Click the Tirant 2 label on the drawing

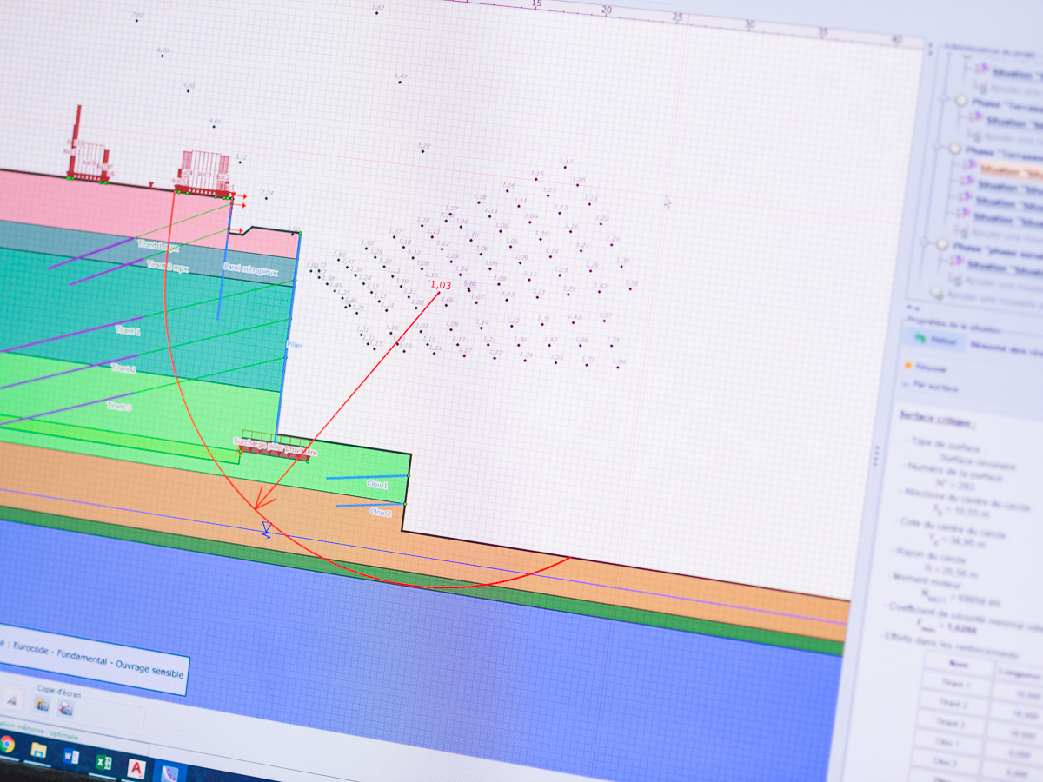point(123,368)
